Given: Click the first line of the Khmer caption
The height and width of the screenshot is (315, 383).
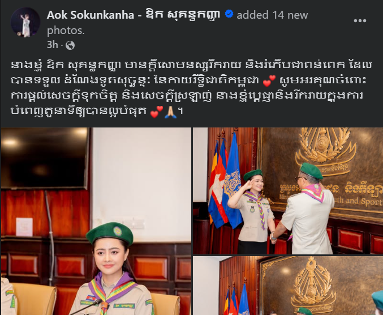Looking at the screenshot, I should point(191,65).
